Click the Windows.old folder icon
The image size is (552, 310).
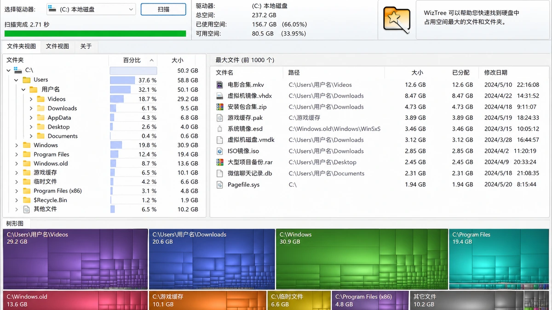pyautogui.click(x=27, y=163)
